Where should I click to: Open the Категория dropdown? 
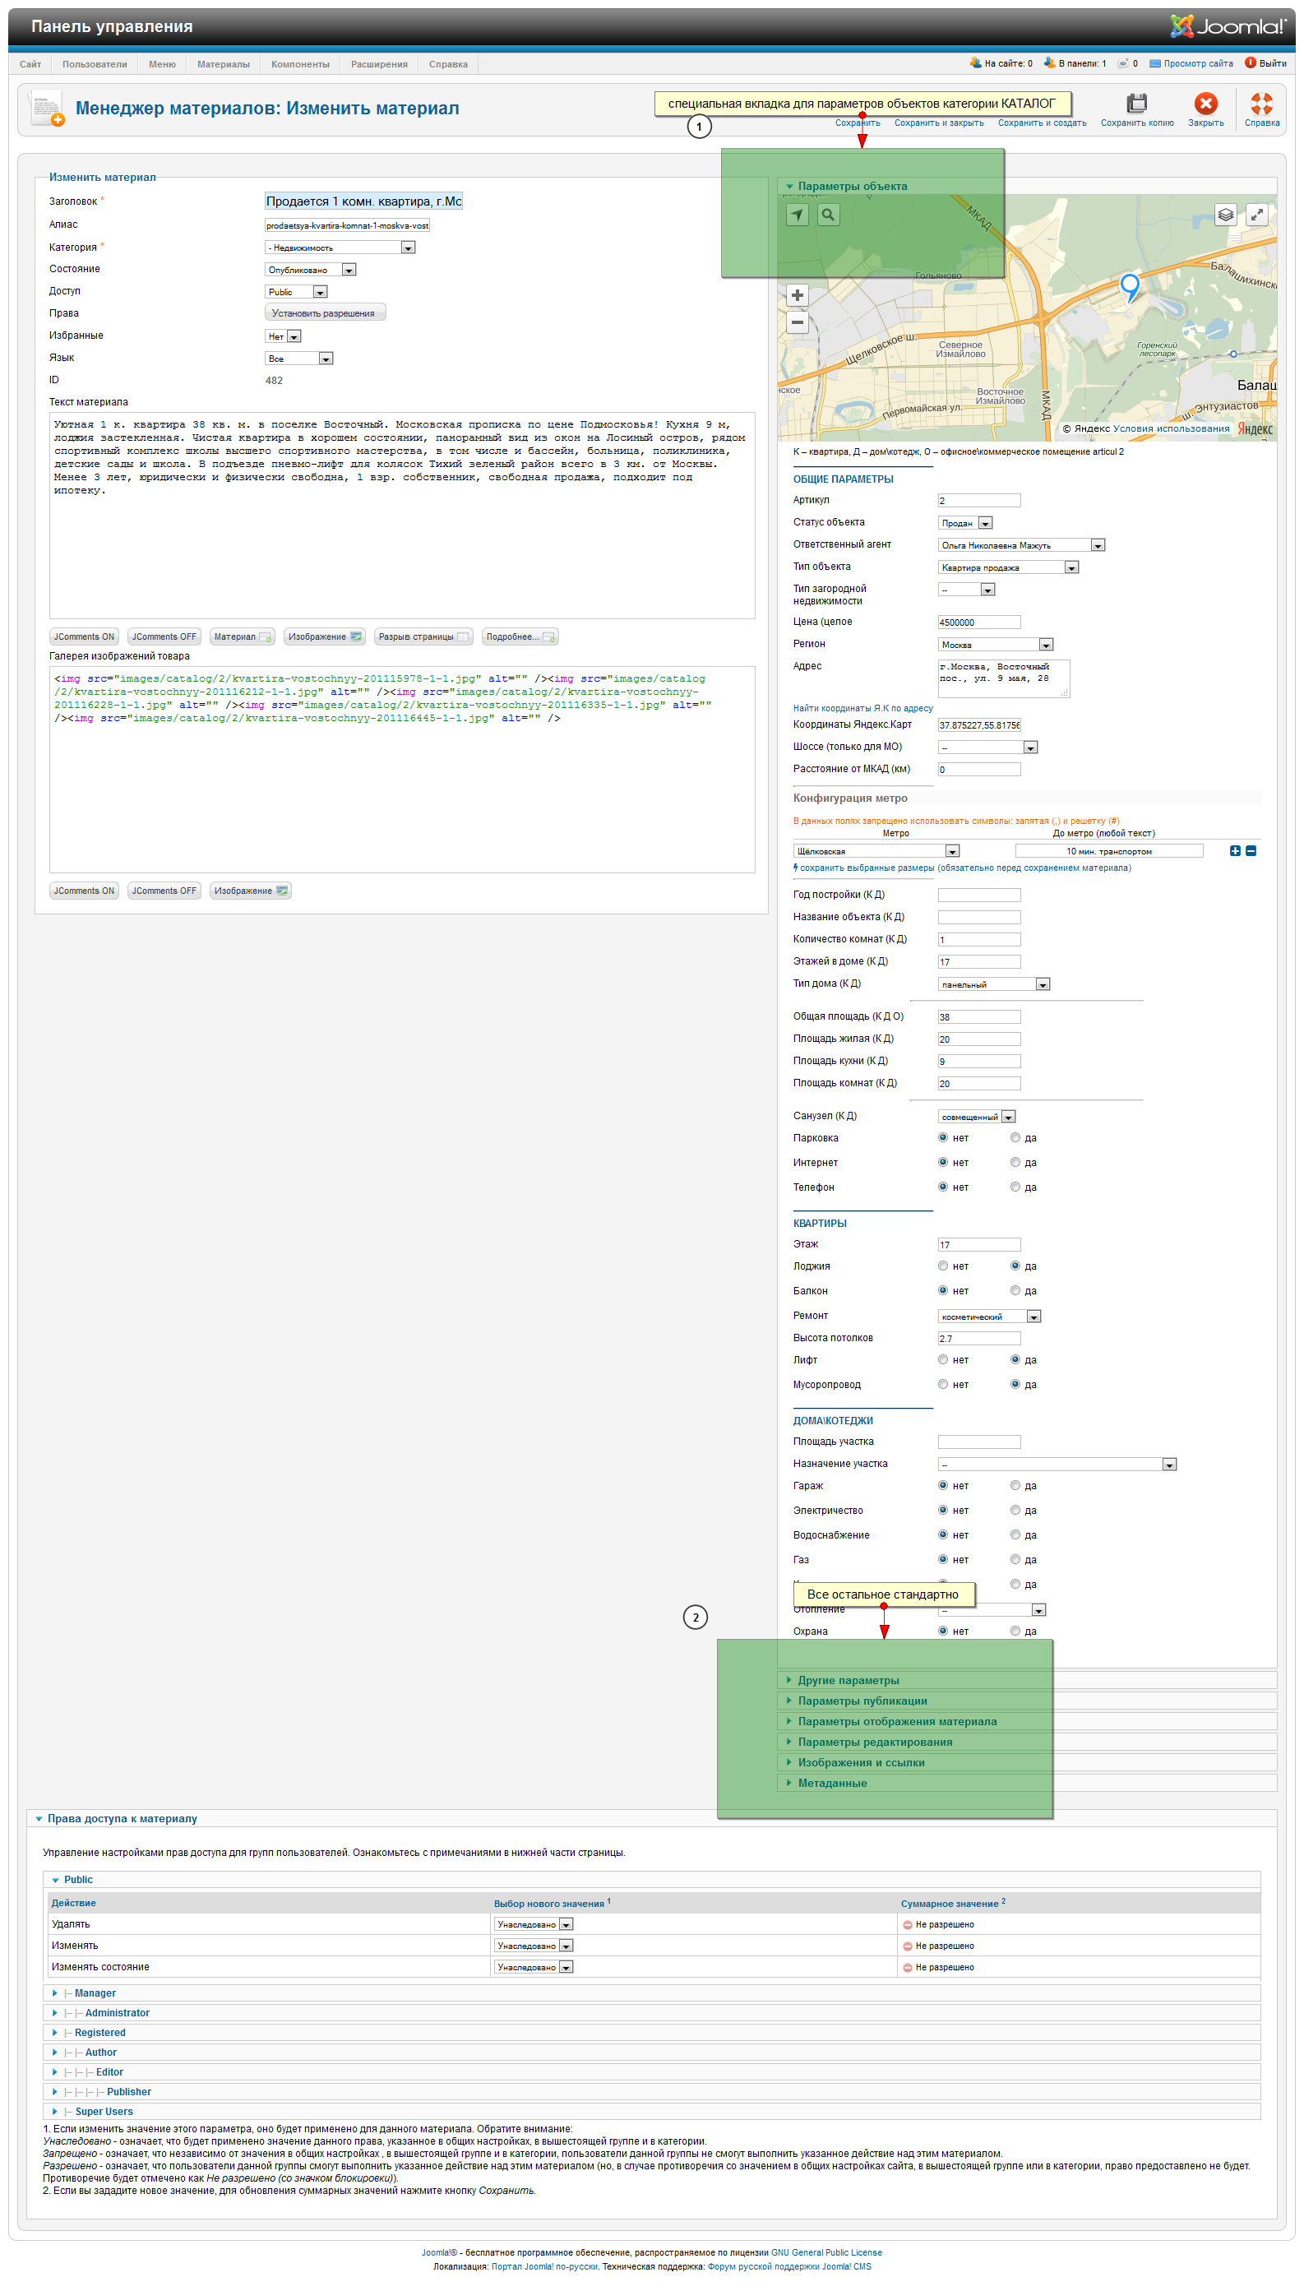340,248
